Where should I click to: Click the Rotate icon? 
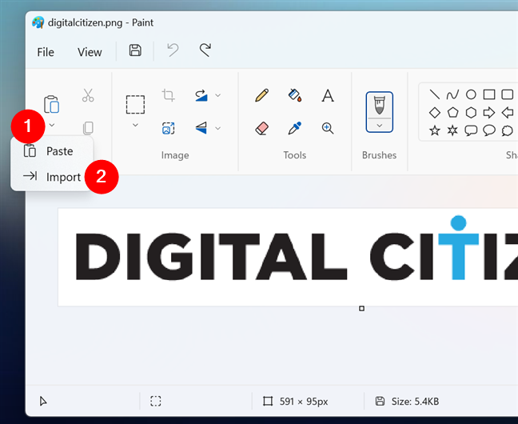pyautogui.click(x=201, y=95)
